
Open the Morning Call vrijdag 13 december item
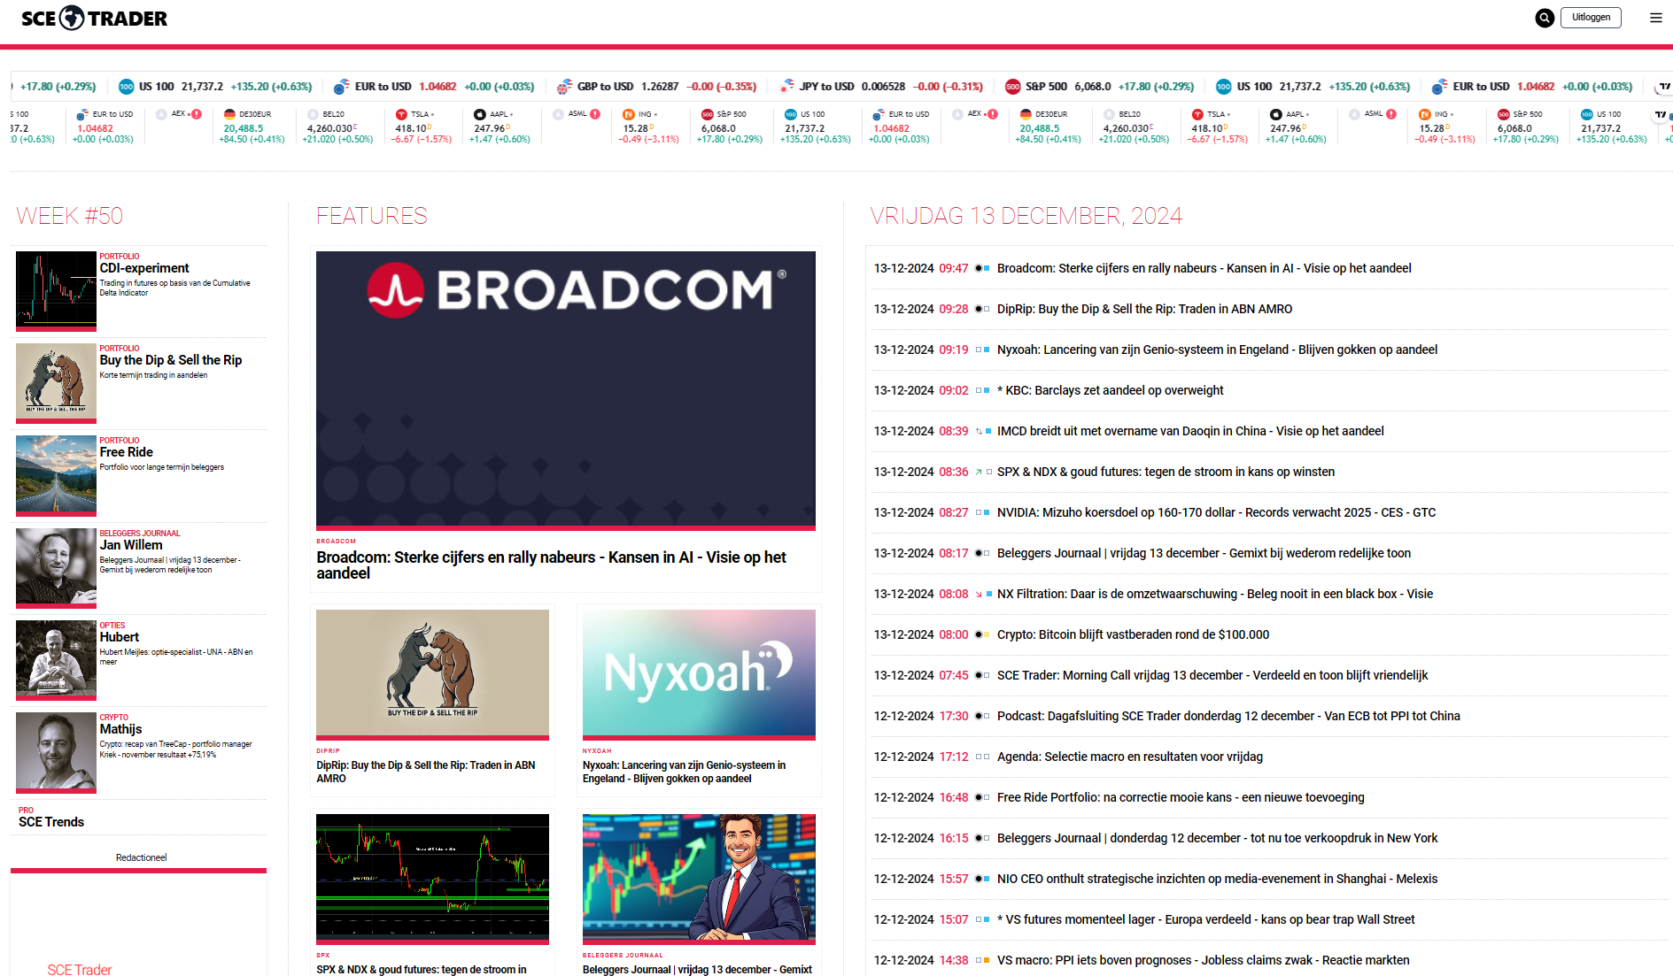(1212, 675)
